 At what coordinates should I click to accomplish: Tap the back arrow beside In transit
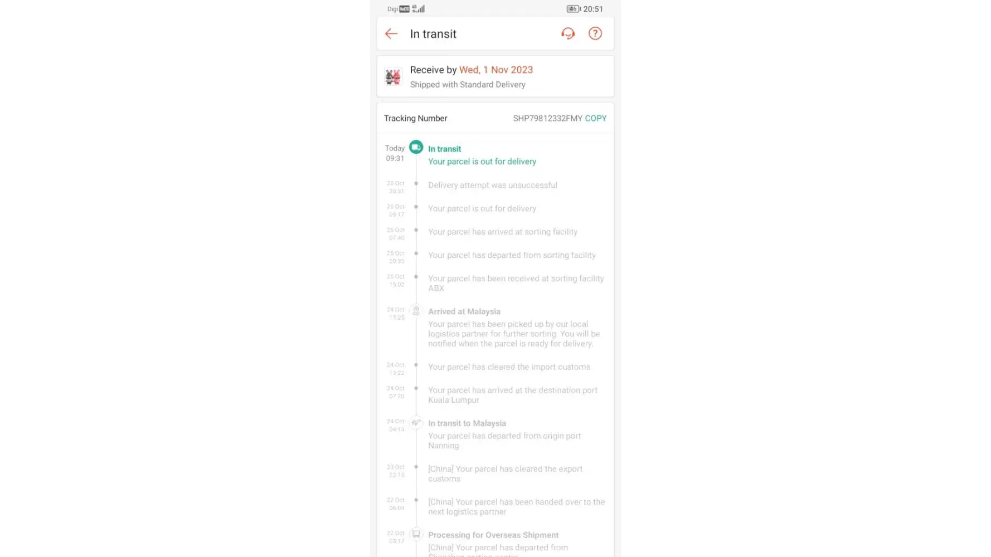point(391,34)
